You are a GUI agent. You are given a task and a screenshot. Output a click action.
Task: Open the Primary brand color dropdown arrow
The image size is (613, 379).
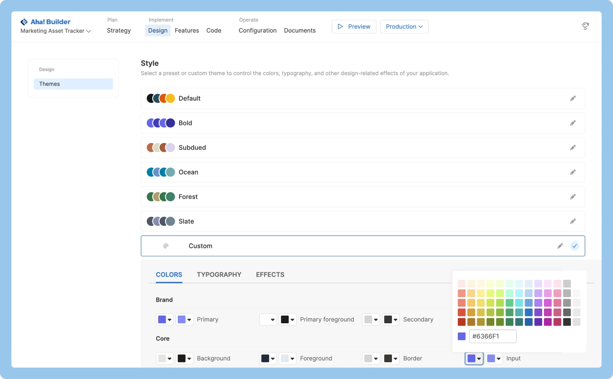coord(169,319)
